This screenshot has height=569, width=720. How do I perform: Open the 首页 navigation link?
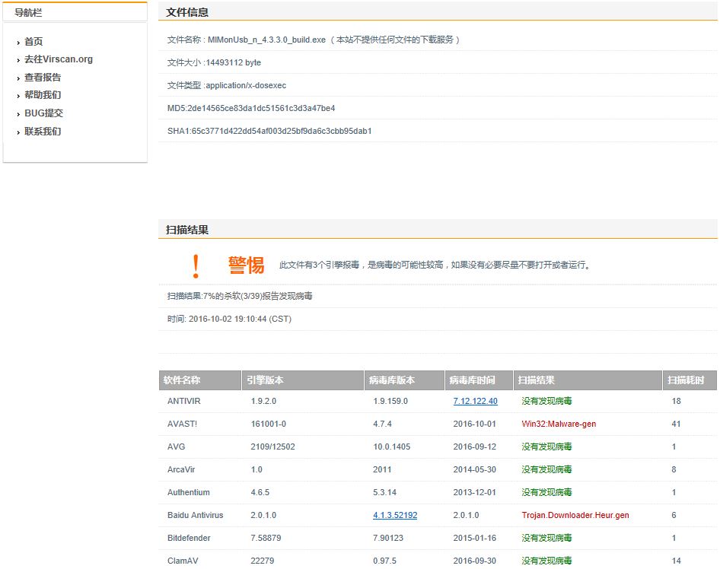pos(33,42)
